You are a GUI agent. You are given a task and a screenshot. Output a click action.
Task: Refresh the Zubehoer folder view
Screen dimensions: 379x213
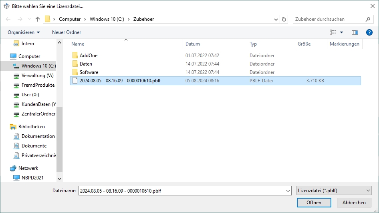pos(284,19)
